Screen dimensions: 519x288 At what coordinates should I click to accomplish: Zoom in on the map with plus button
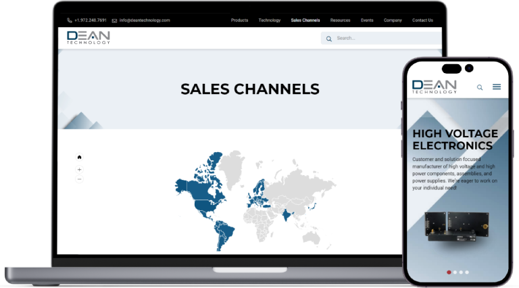click(79, 169)
